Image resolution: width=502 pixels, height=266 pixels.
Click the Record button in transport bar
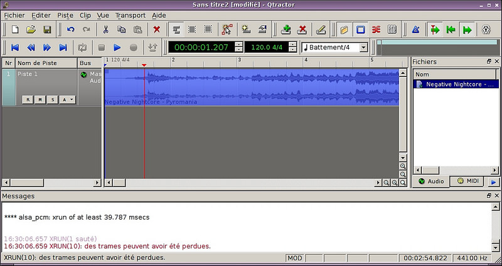[x=133, y=47]
